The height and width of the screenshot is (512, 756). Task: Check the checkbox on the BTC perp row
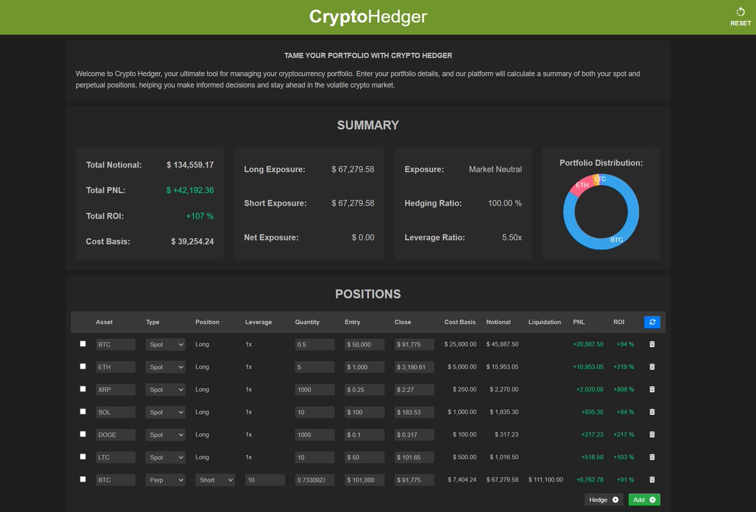83,479
